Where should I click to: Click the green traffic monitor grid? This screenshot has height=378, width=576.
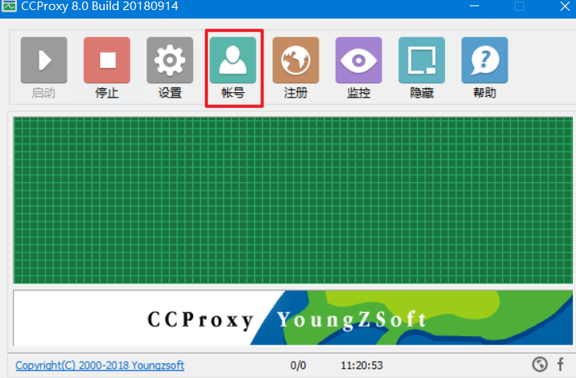click(293, 201)
